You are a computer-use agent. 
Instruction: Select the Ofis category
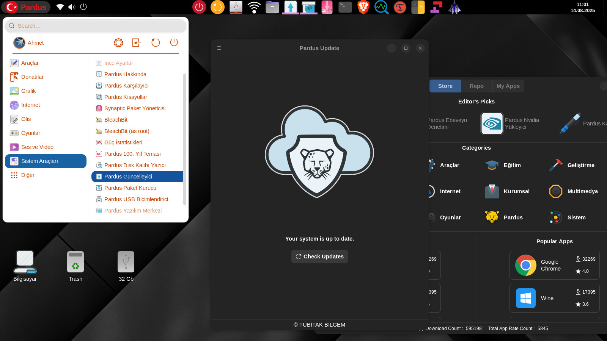(x=46, y=119)
